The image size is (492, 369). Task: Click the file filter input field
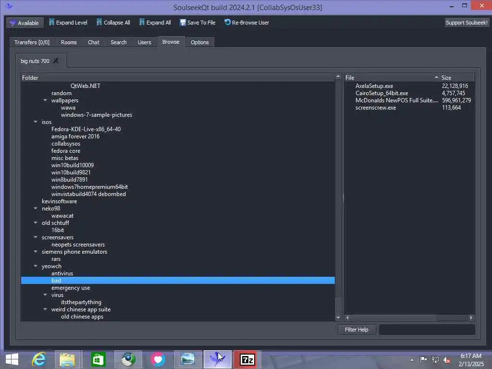tap(427, 330)
